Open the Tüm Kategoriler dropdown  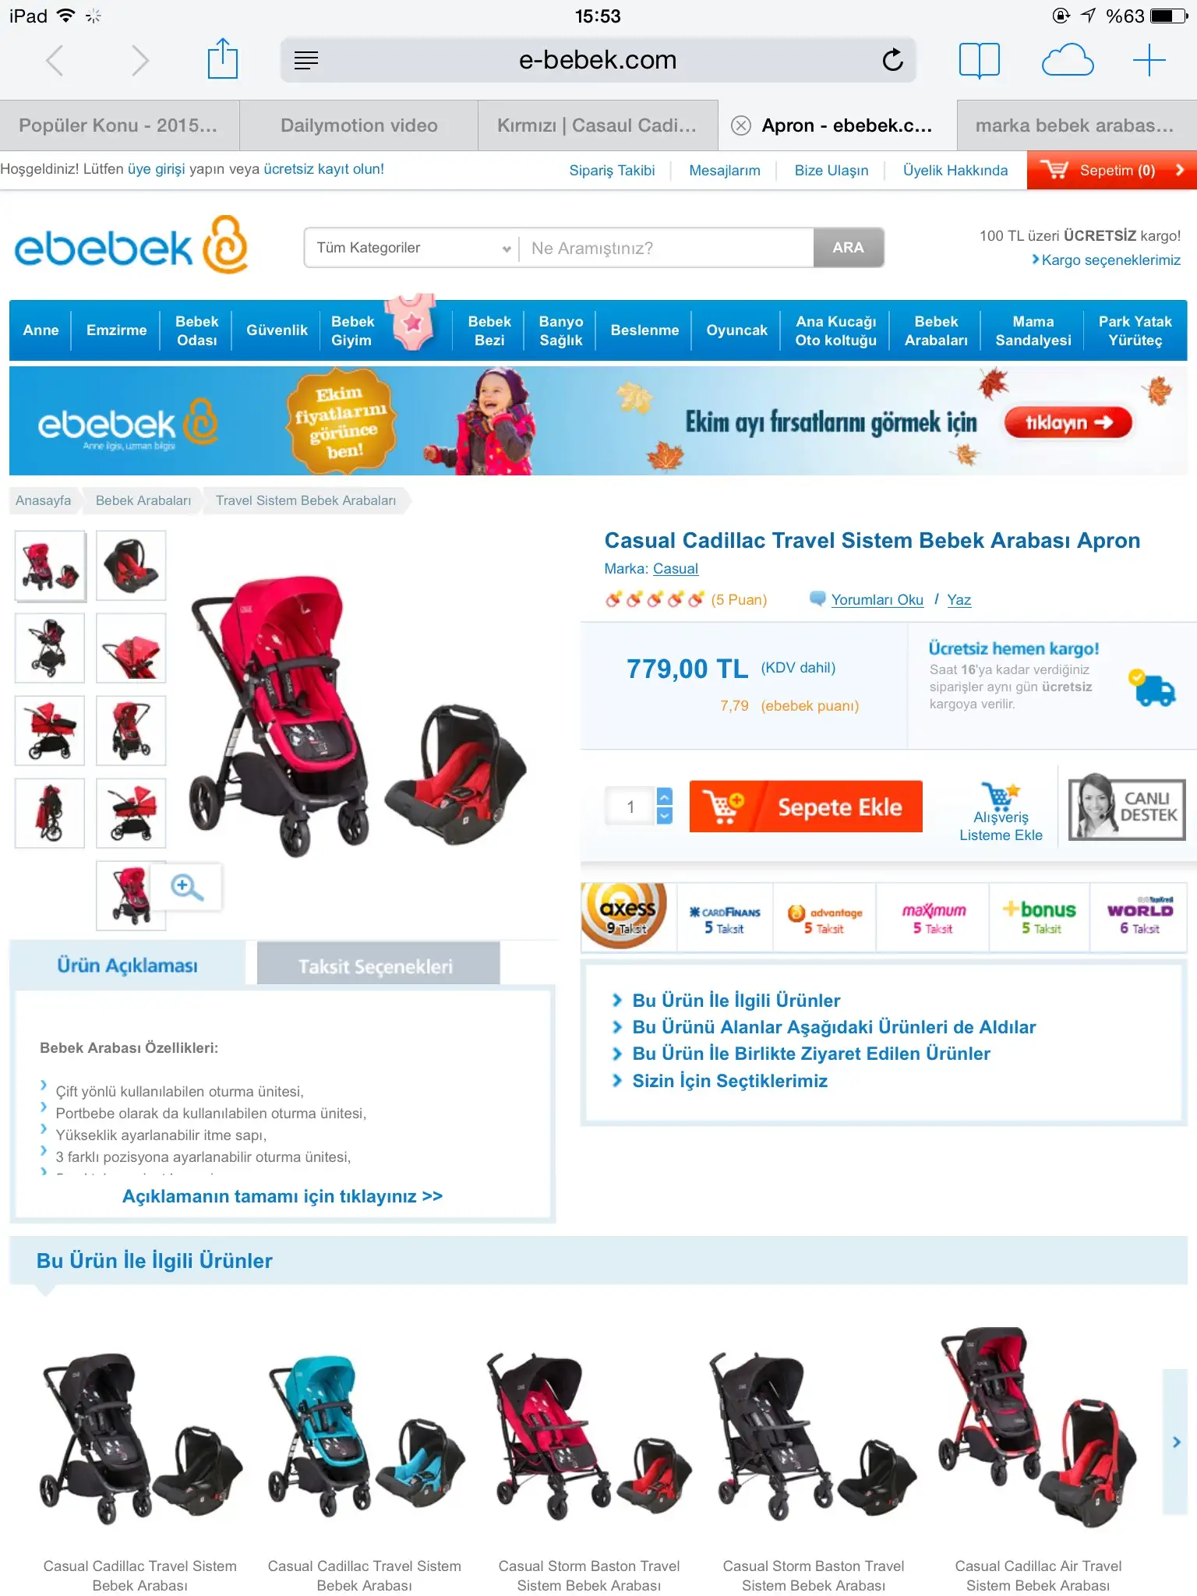click(x=411, y=248)
